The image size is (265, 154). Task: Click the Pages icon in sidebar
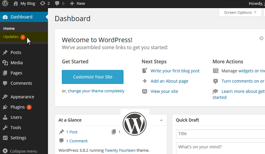pyautogui.click(x=5, y=73)
